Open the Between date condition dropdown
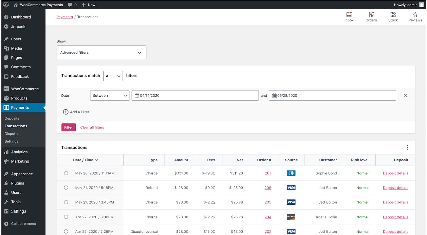 109,96
